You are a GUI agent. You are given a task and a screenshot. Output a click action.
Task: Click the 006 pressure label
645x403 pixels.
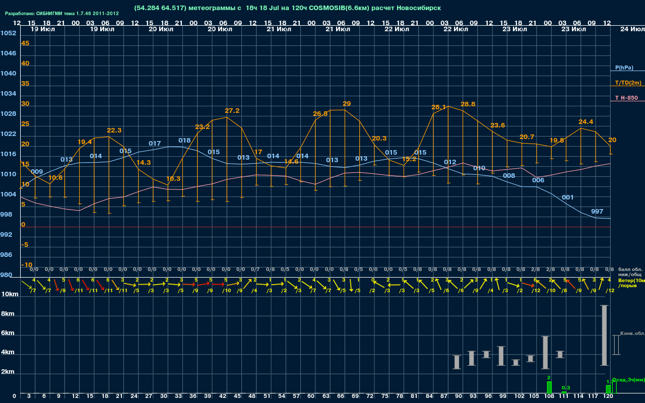point(538,180)
